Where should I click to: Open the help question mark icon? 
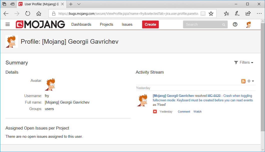pyautogui.click(x=235, y=24)
